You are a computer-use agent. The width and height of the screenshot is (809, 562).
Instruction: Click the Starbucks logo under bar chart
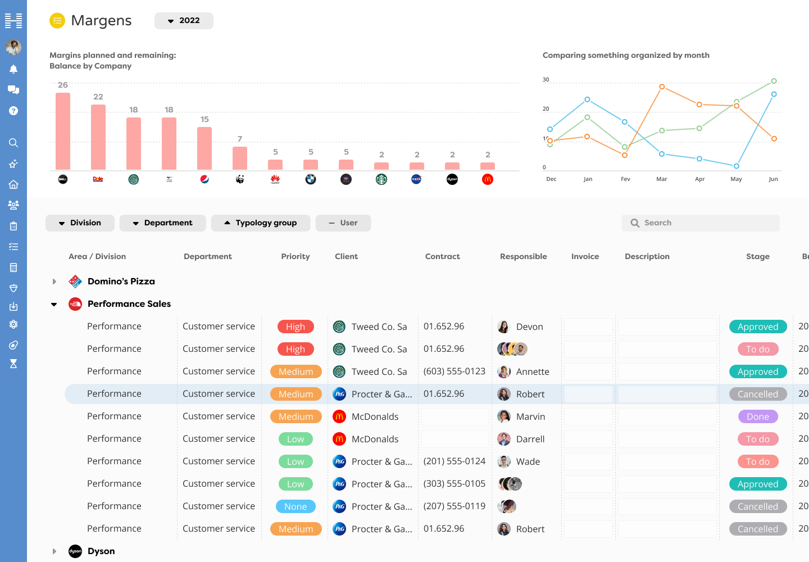click(x=381, y=179)
